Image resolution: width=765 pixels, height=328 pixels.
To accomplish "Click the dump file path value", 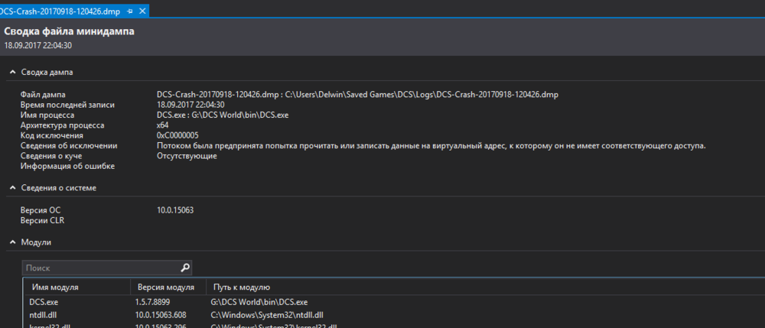I will (x=357, y=95).
